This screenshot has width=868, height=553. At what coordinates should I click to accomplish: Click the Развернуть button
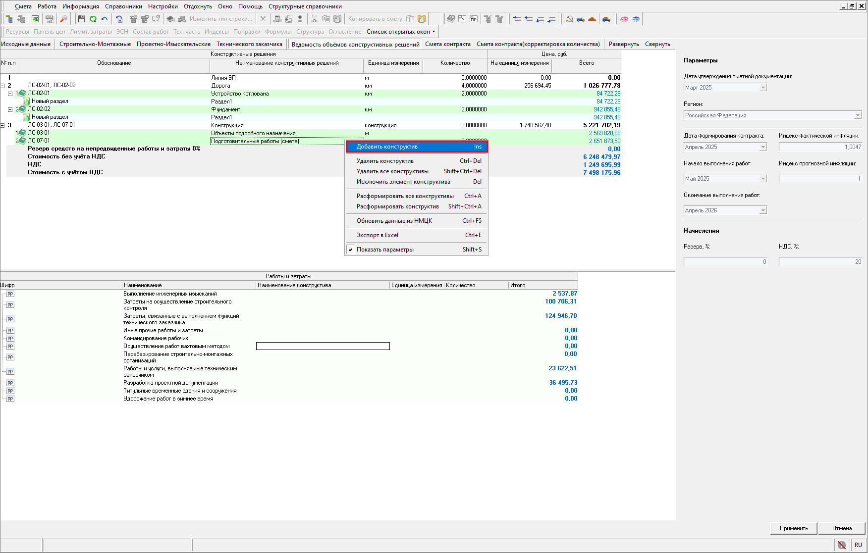[624, 44]
